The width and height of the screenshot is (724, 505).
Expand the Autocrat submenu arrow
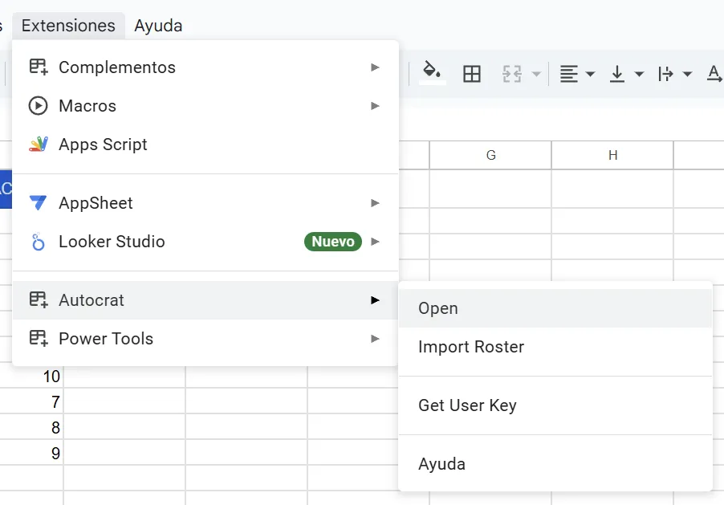tap(375, 300)
